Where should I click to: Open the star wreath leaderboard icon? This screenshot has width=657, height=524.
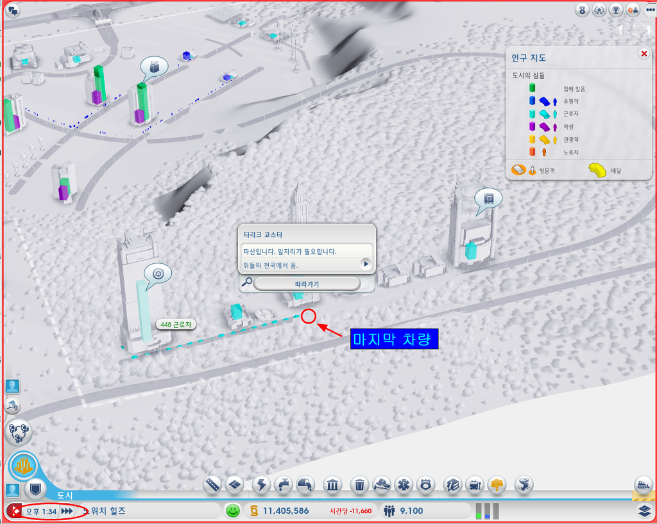(x=599, y=10)
